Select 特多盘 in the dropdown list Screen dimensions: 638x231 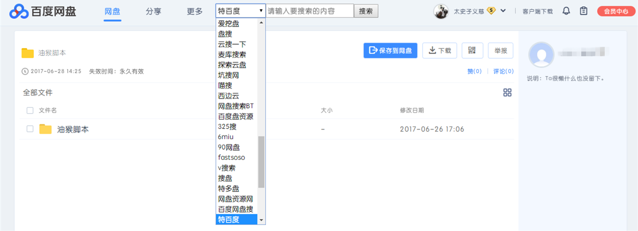pos(237,188)
